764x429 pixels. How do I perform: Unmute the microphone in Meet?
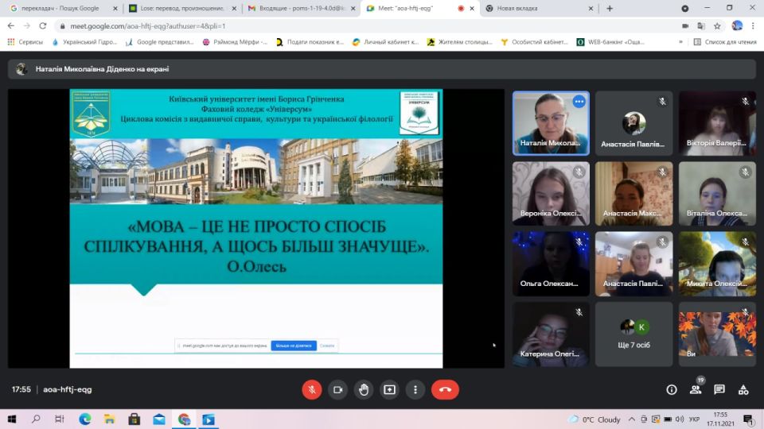(x=312, y=389)
